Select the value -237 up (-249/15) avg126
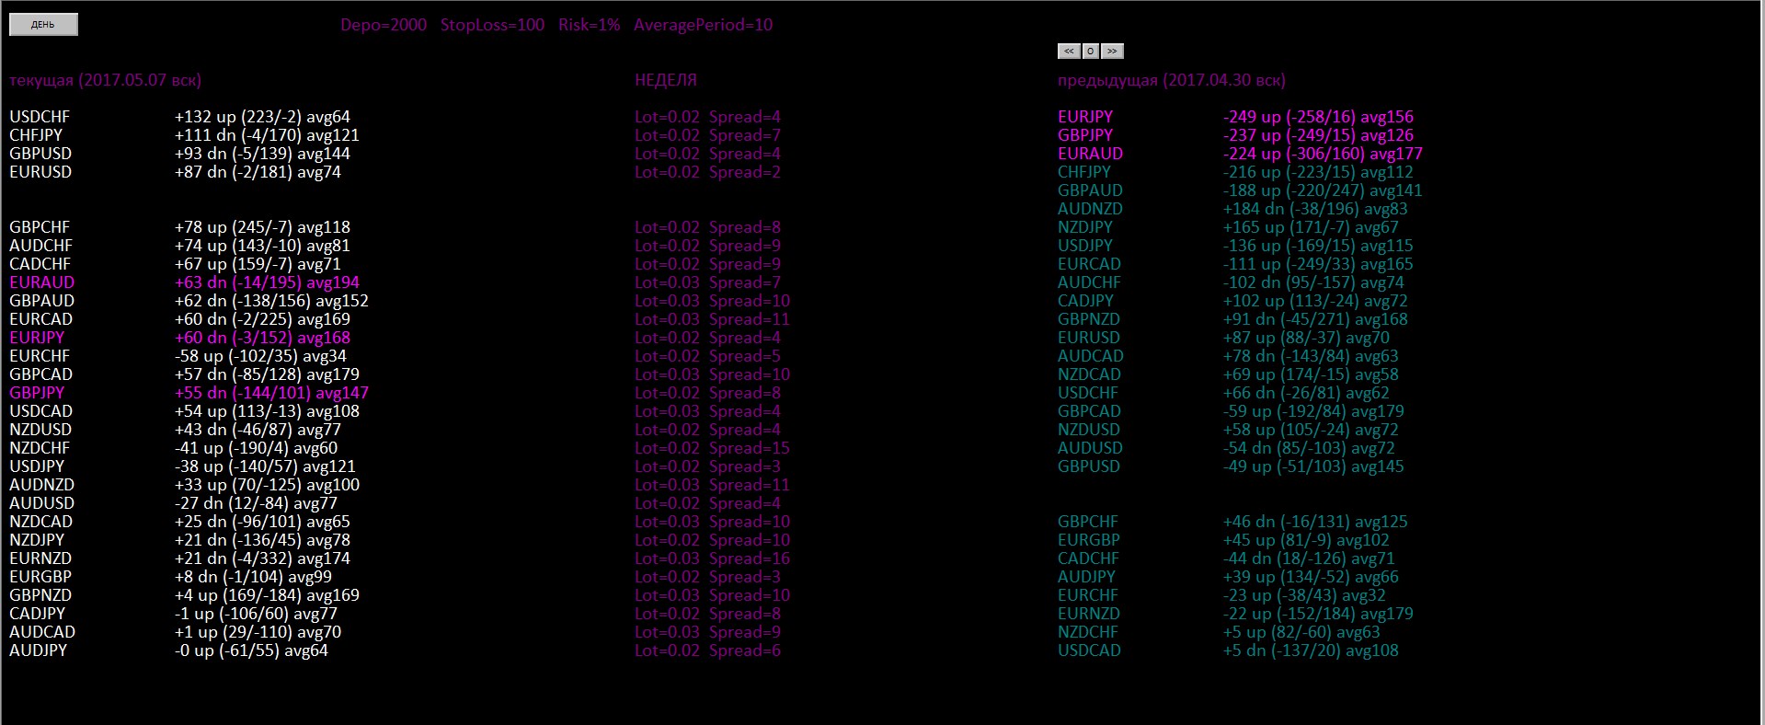 point(1318,135)
